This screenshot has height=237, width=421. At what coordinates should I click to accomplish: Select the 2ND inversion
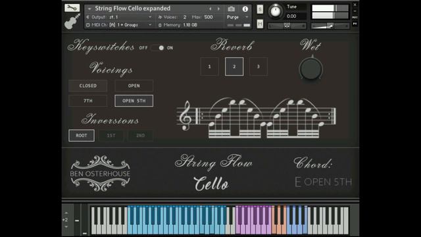pyautogui.click(x=140, y=136)
